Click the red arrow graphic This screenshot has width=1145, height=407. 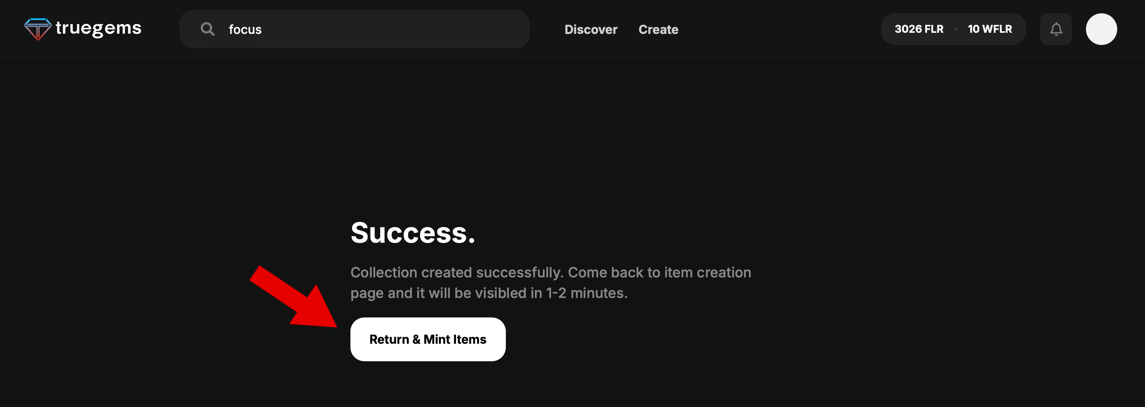(x=293, y=297)
